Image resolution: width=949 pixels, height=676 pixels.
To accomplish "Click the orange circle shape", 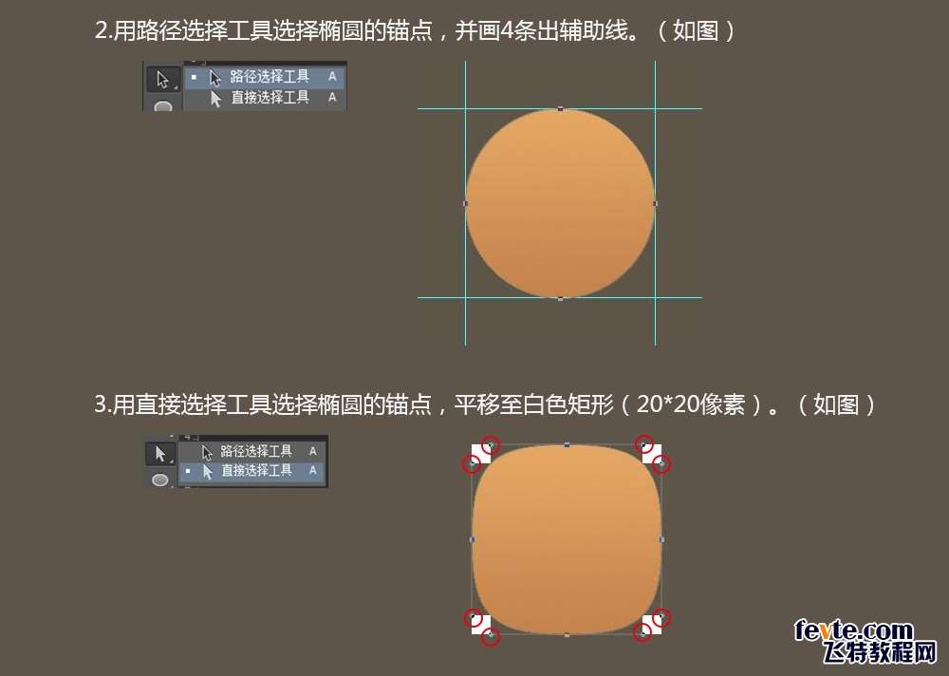I will pyautogui.click(x=561, y=203).
